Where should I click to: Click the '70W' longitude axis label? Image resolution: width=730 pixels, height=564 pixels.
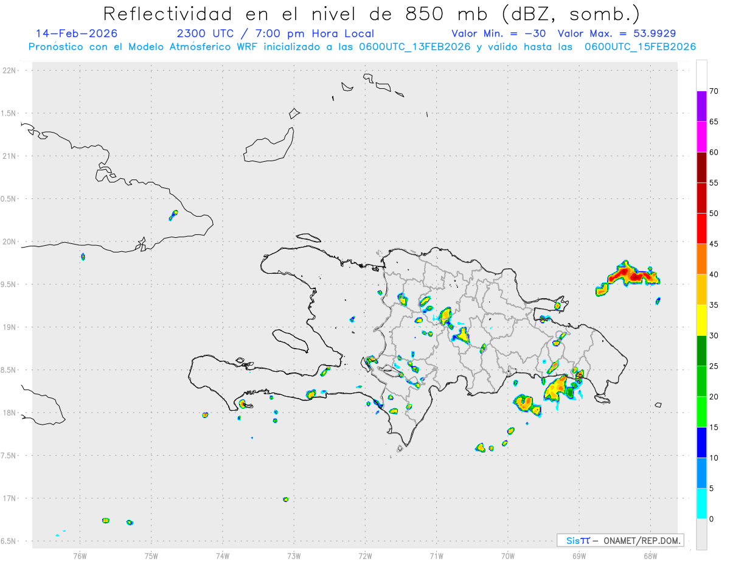[508, 555]
